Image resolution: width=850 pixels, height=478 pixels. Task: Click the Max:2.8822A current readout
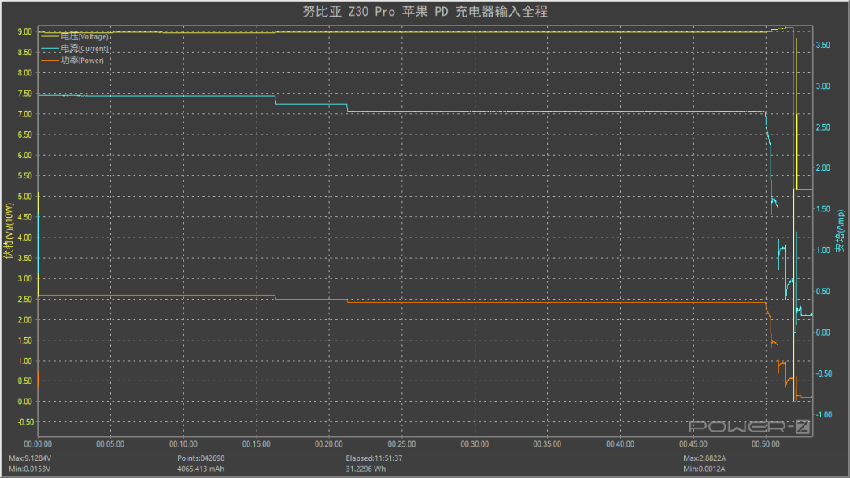coord(704,458)
